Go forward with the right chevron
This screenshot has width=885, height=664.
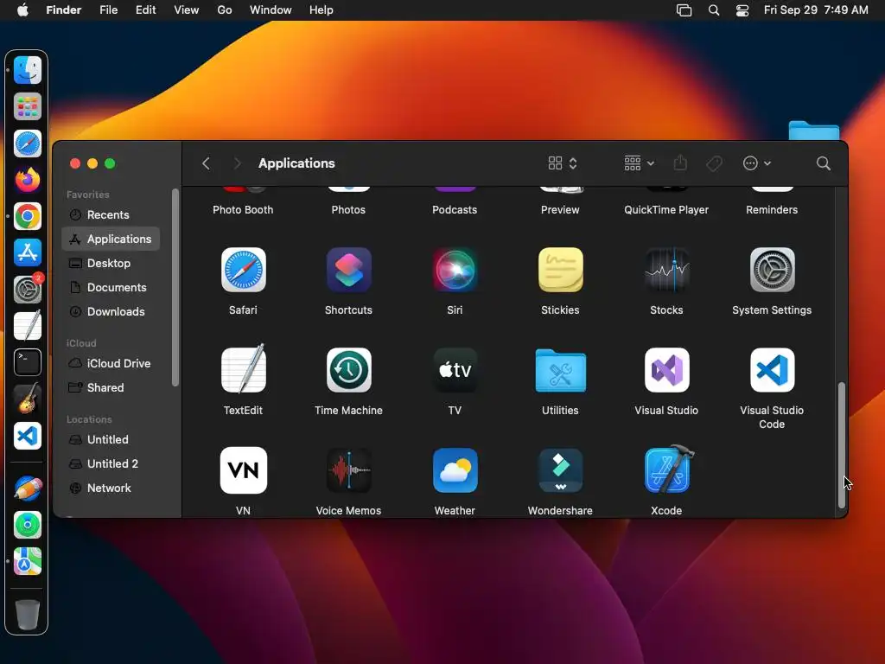(x=237, y=163)
